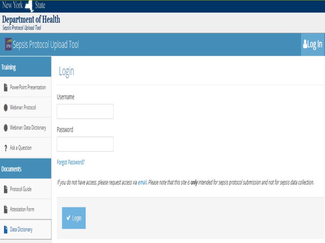325x243 pixels.
Task: Open Webinar: Data Dictionary in sidebar
Action: coord(25,128)
